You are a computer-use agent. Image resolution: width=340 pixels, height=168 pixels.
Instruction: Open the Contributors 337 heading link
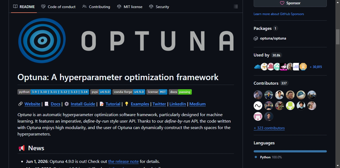(271, 83)
